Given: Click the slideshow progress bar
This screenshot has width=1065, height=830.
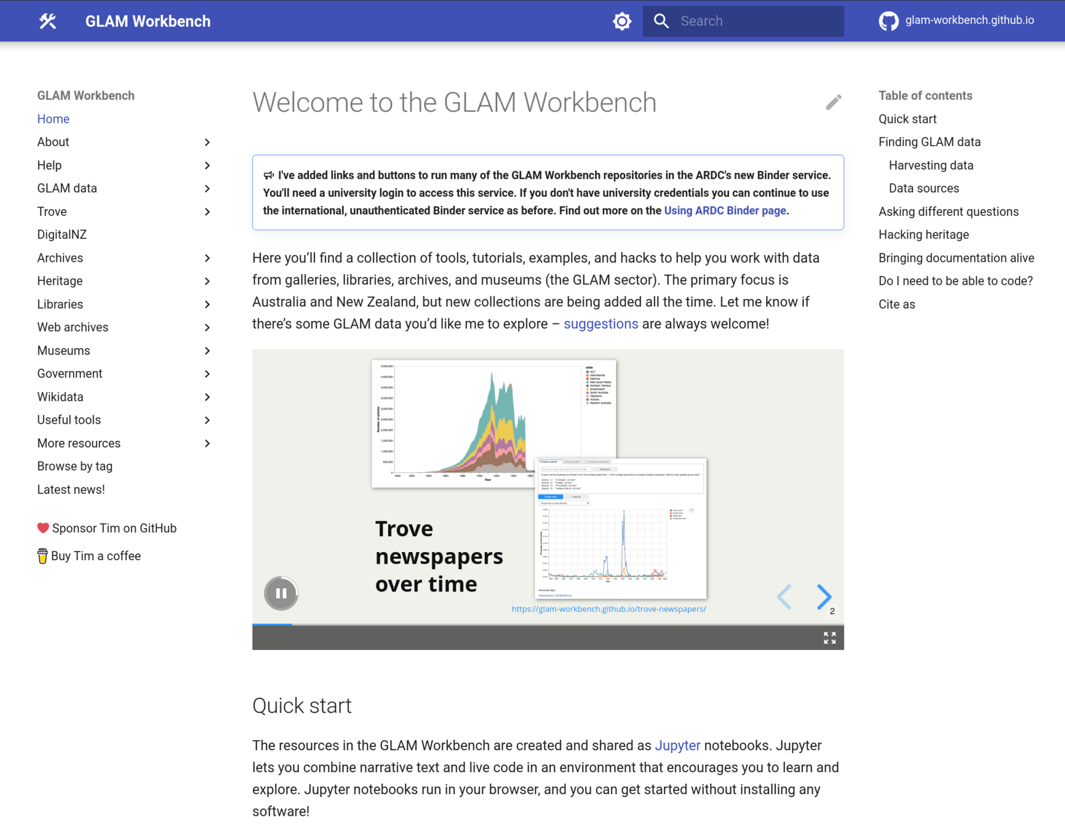Looking at the screenshot, I should 548,625.
